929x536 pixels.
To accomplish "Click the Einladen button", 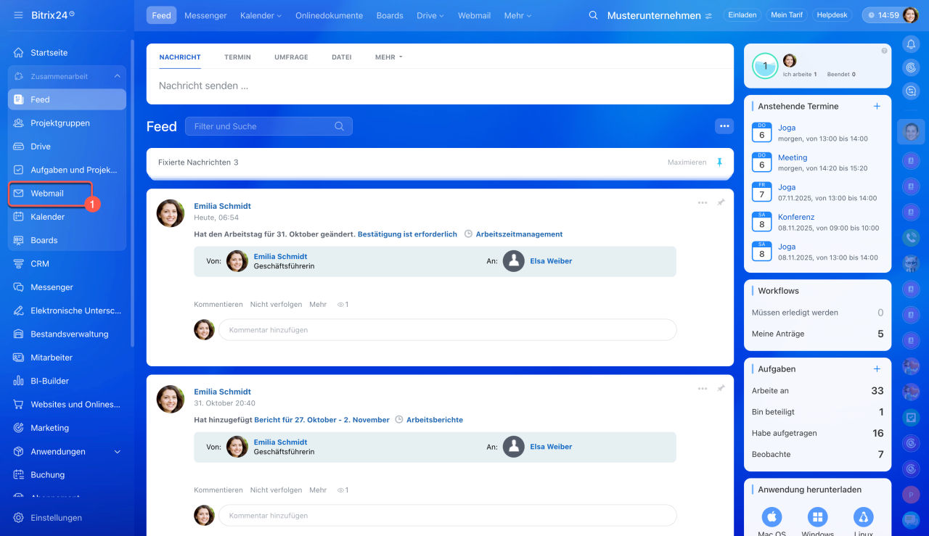I will [x=742, y=15].
